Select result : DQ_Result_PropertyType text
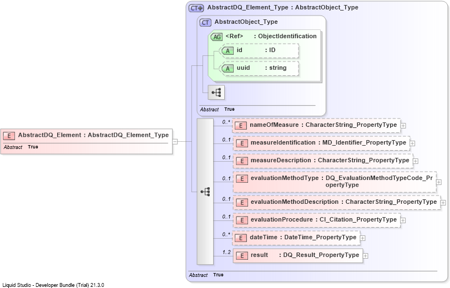This screenshot has width=450, height=288. tap(305, 255)
